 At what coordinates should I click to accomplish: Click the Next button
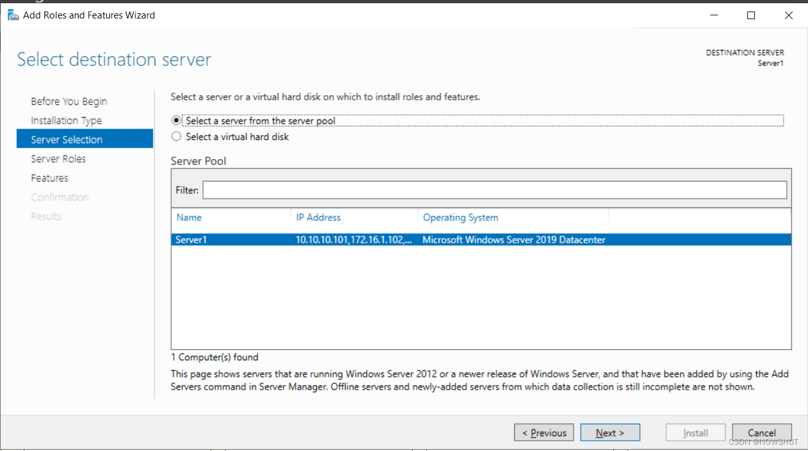click(x=610, y=432)
